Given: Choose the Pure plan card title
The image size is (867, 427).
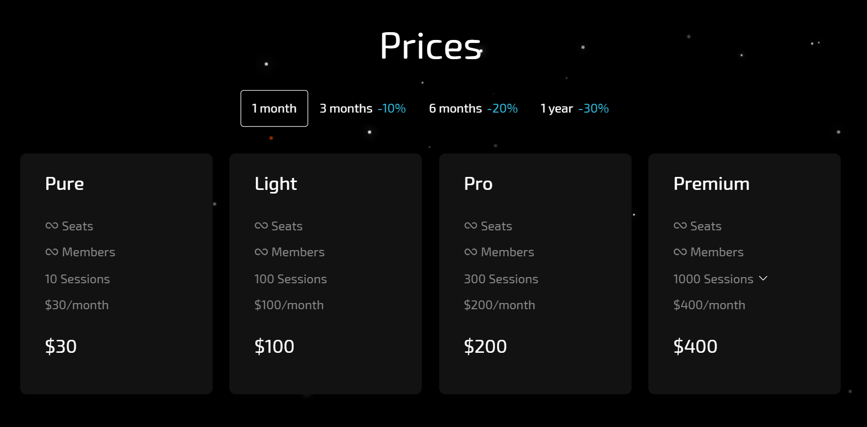Looking at the screenshot, I should (x=64, y=184).
